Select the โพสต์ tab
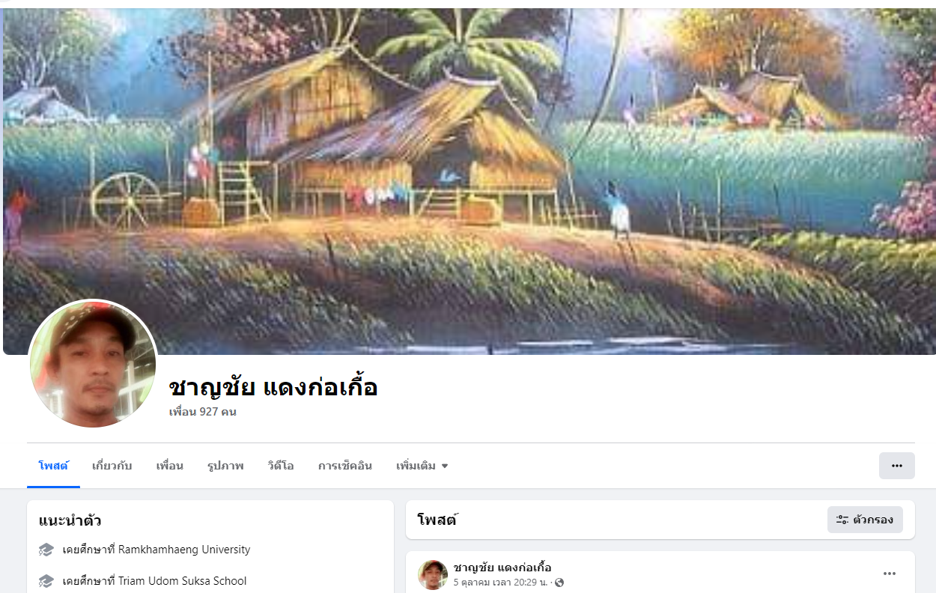Screen dimensions: 936x593 pos(53,466)
